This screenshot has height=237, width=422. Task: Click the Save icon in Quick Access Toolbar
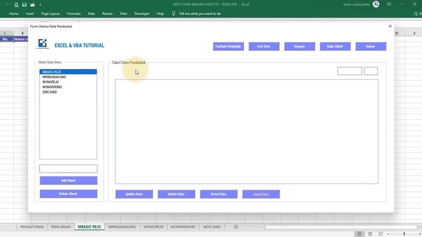[x=24, y=5]
